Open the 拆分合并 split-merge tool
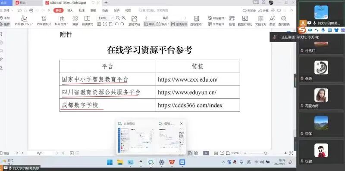This screenshot has height=171, width=345. (61, 21)
